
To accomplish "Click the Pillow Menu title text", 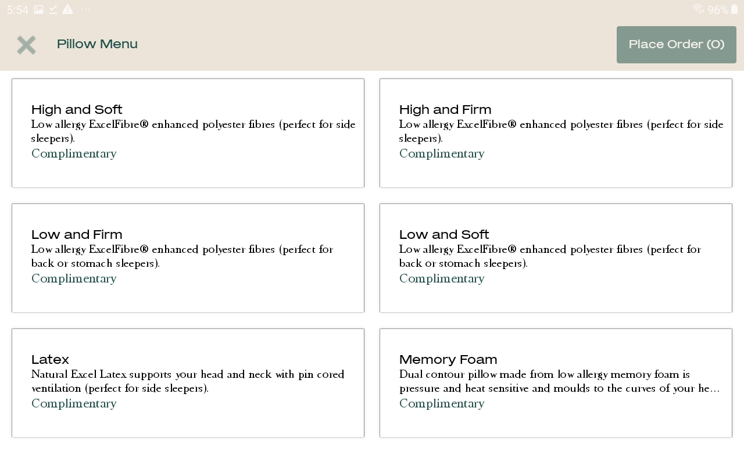I will click(x=97, y=44).
